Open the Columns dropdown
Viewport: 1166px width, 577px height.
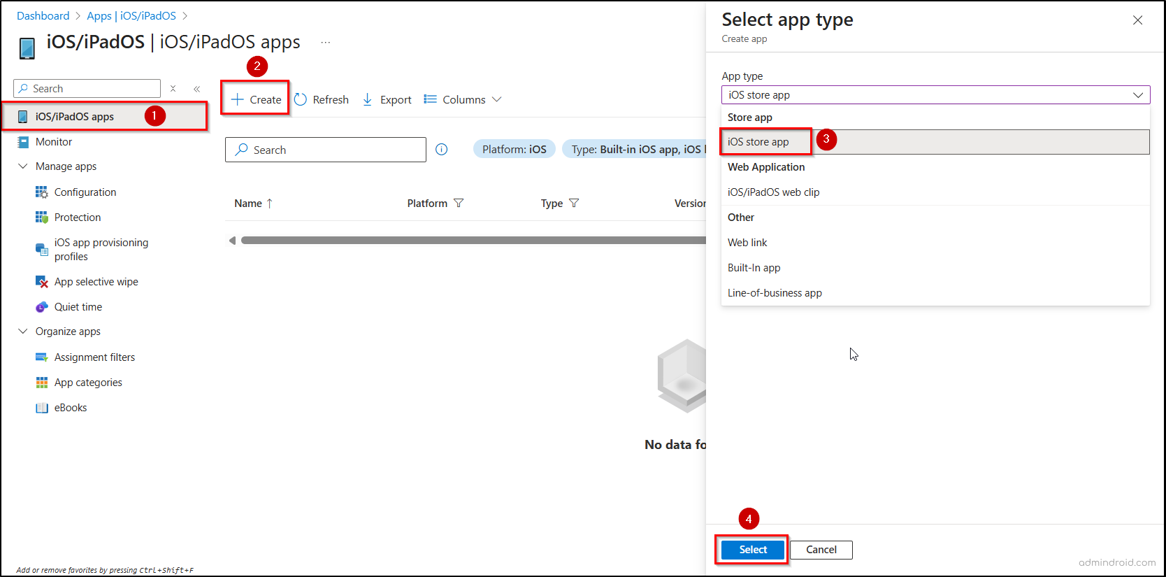[x=463, y=99]
